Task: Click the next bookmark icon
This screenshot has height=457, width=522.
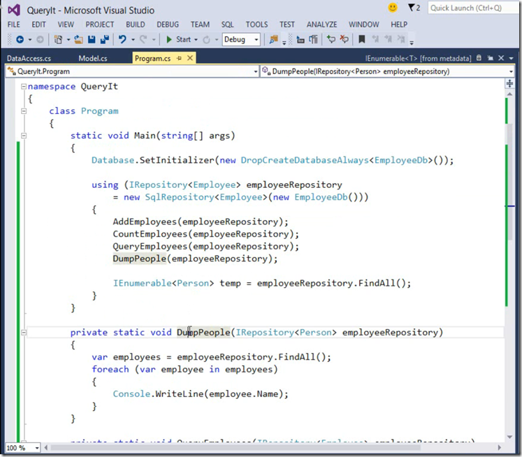Action: (388, 40)
